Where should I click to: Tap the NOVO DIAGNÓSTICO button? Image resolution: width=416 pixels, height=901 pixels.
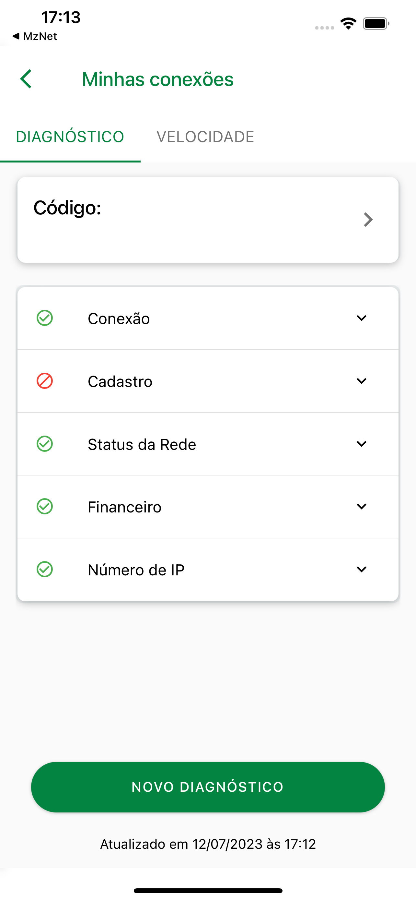click(208, 787)
